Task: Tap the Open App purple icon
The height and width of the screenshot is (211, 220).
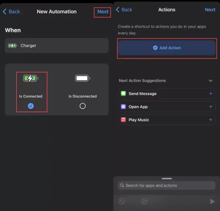Action: click(x=123, y=107)
